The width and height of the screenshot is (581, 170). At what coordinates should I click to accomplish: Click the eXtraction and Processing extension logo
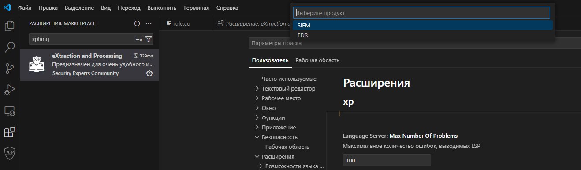pos(37,64)
